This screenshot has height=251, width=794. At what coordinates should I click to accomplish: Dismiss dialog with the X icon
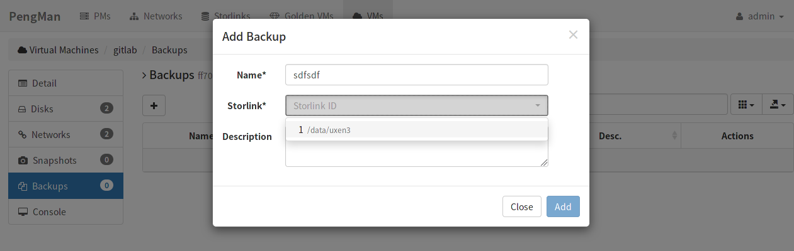(573, 35)
